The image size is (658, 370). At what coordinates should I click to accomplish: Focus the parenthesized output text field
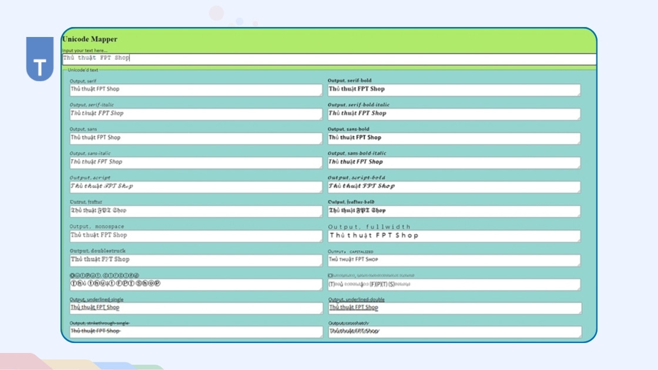(454, 284)
